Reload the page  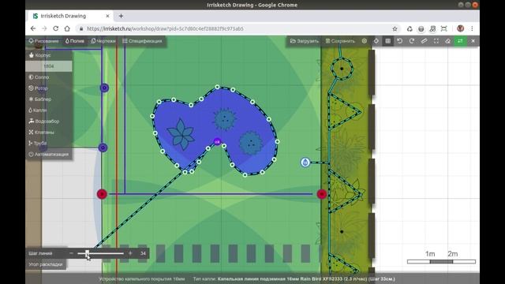(x=56, y=28)
